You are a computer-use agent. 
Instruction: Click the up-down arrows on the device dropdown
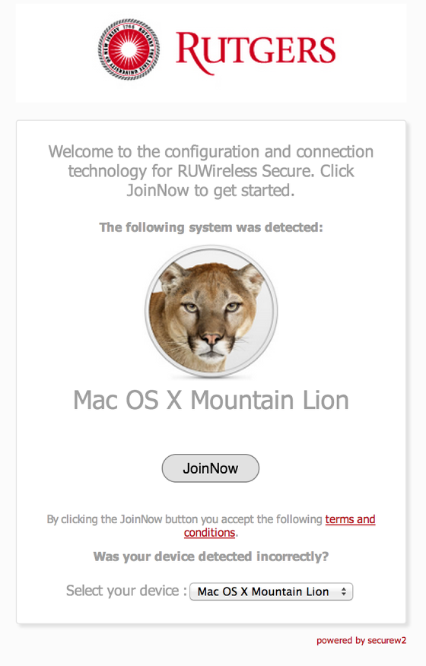(344, 591)
